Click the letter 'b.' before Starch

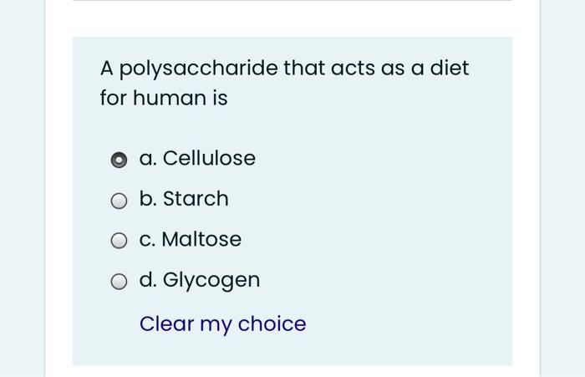click(x=148, y=199)
